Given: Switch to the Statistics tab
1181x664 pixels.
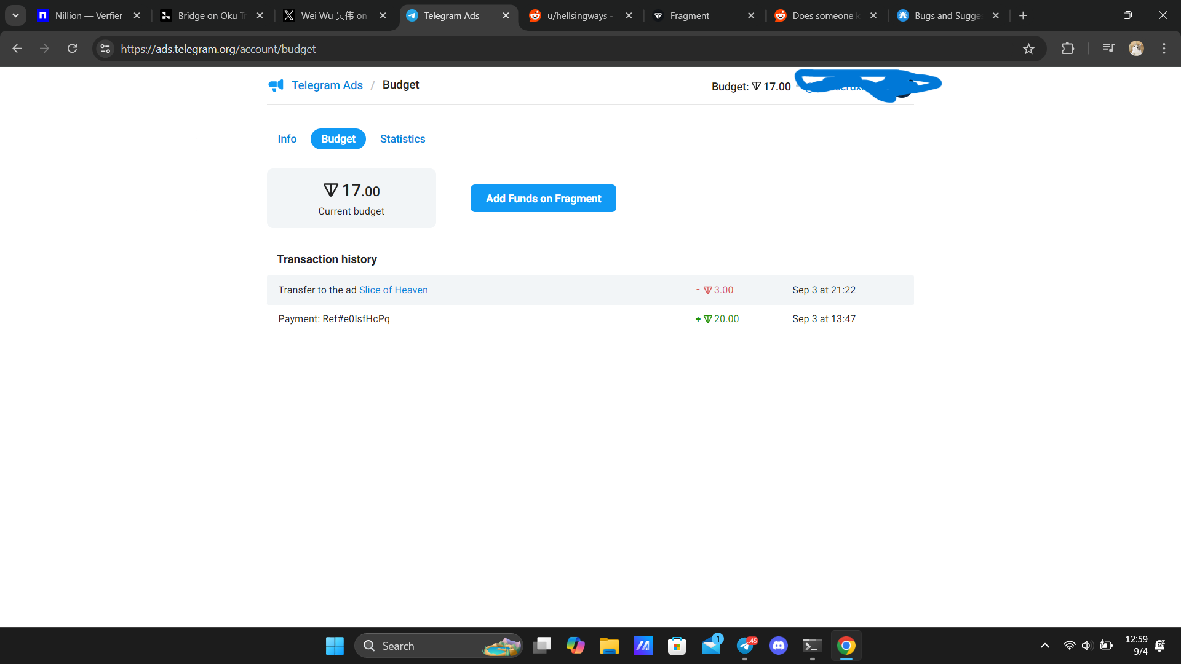Looking at the screenshot, I should tap(402, 139).
